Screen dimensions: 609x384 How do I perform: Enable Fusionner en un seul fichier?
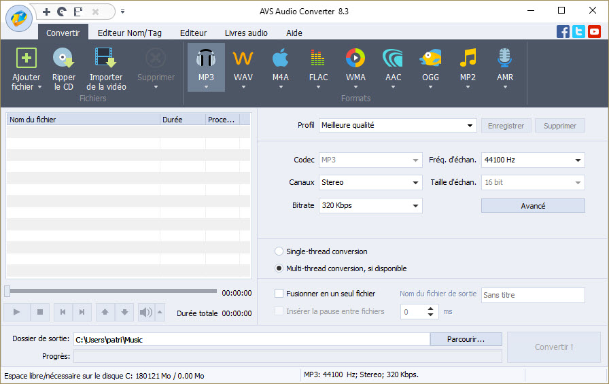[x=279, y=294]
